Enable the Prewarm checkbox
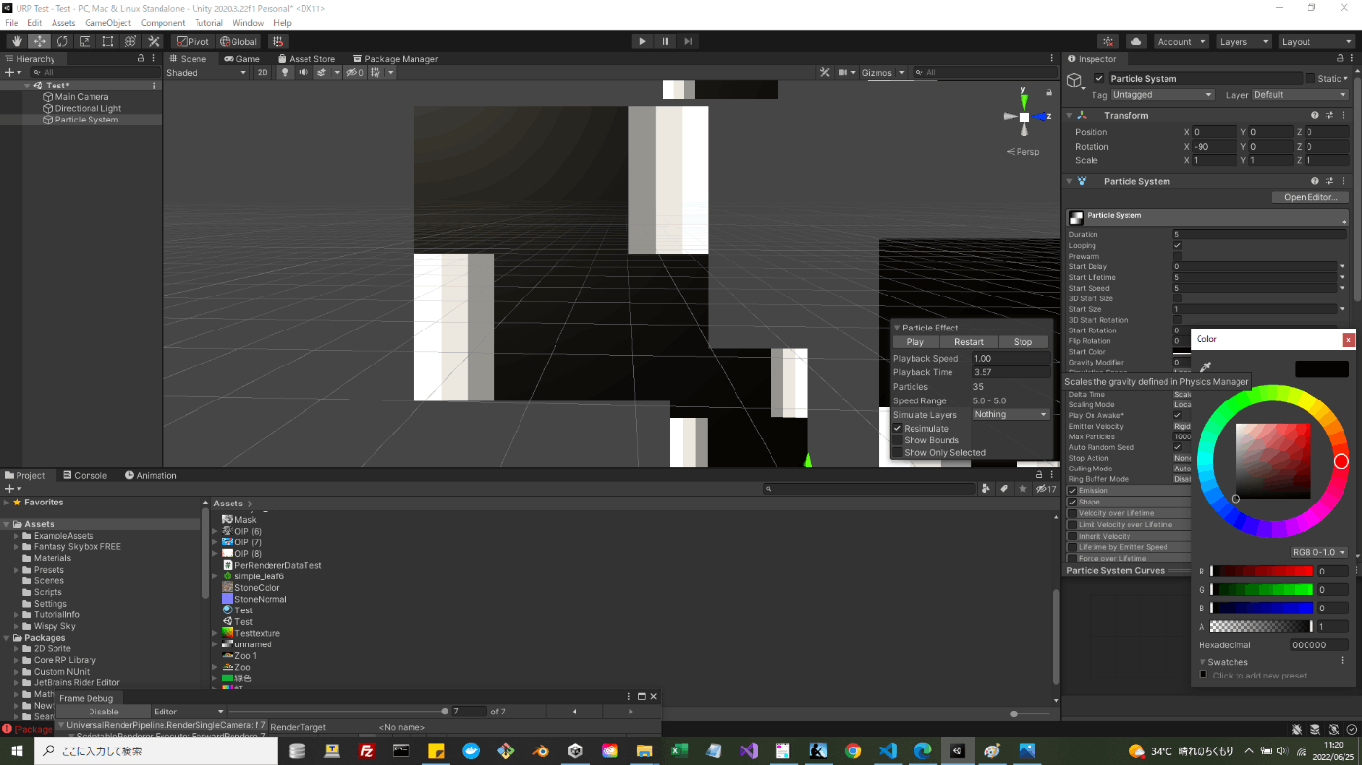The width and height of the screenshot is (1362, 765). (x=1178, y=256)
